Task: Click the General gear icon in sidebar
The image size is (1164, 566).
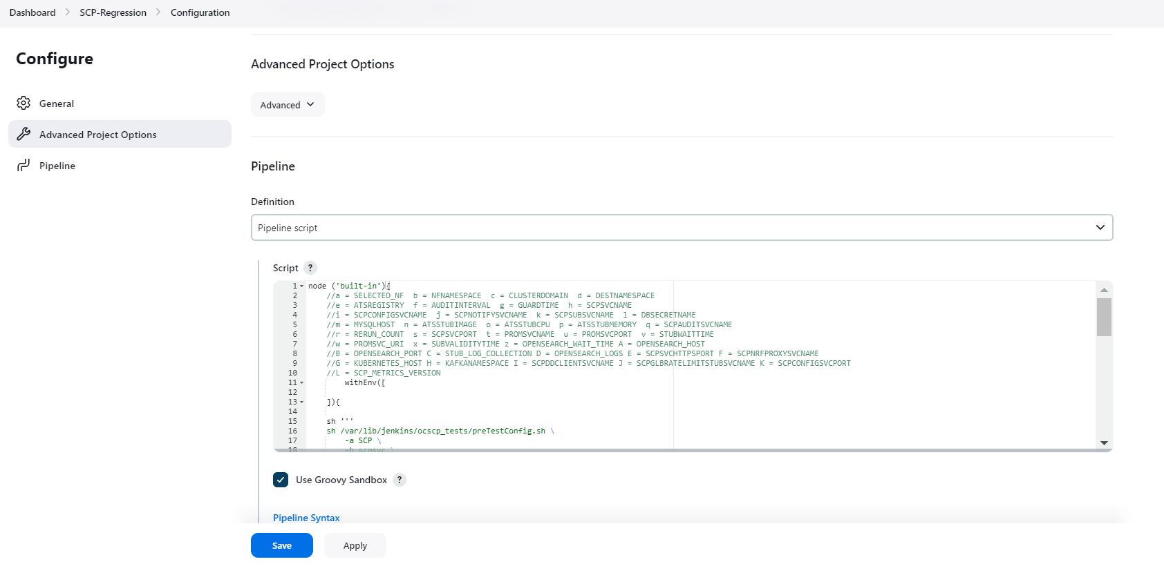Action: pyautogui.click(x=24, y=103)
